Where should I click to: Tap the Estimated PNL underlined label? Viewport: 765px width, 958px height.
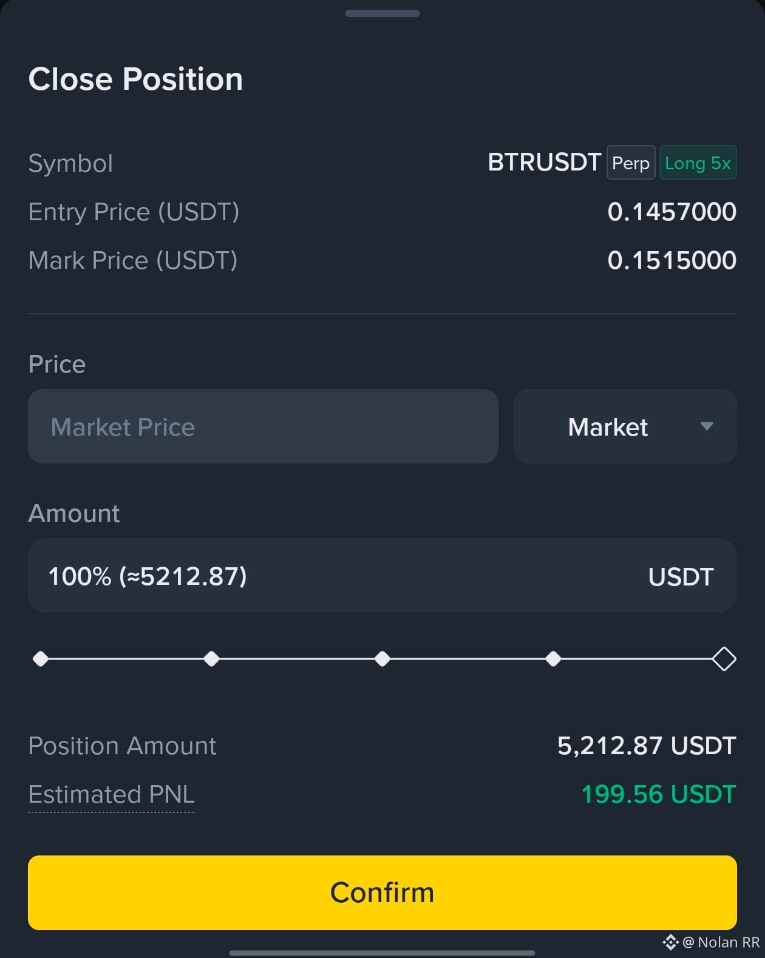112,795
